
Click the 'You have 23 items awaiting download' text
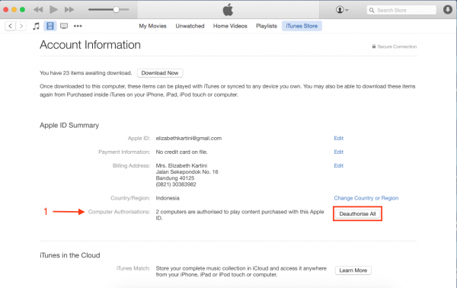[85, 73]
